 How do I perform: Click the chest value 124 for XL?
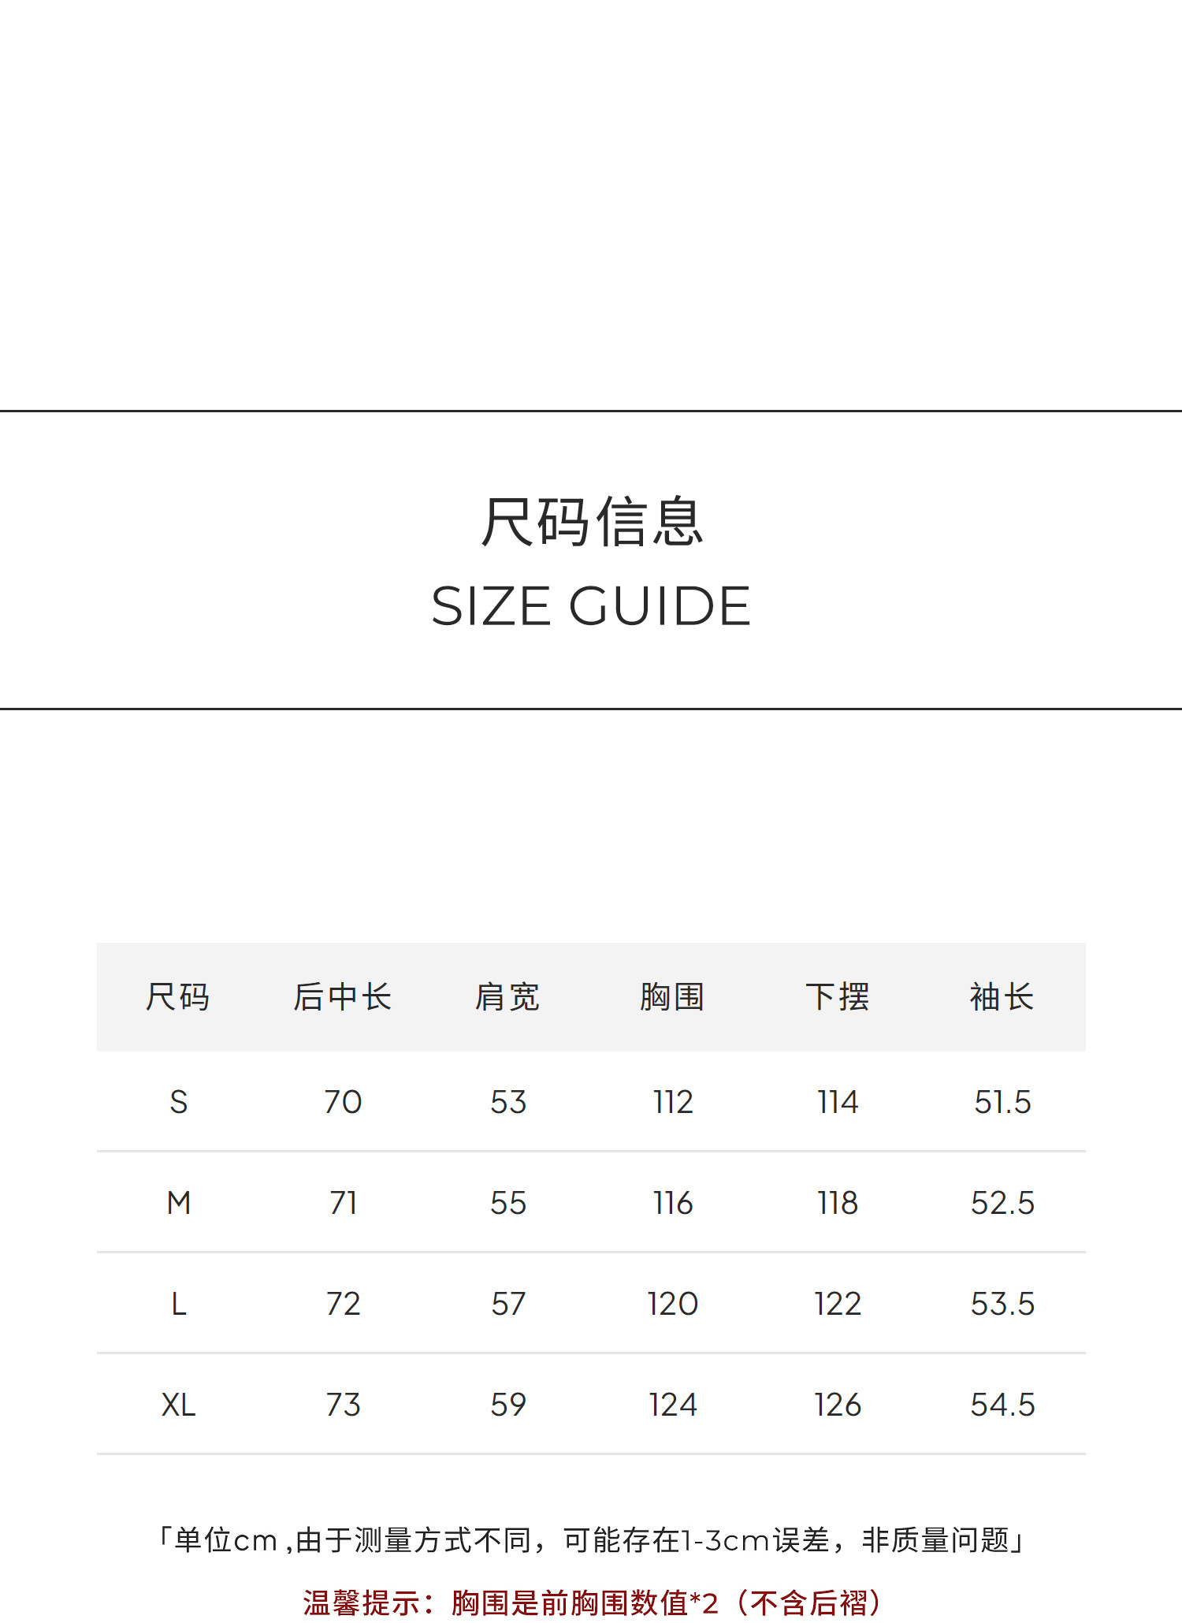coord(672,1405)
